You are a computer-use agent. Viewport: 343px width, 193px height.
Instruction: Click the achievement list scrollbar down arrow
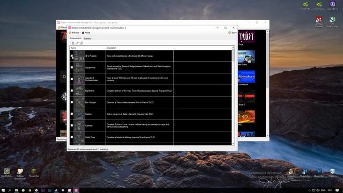point(233,144)
